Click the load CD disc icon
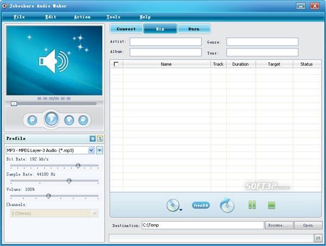 point(173,205)
